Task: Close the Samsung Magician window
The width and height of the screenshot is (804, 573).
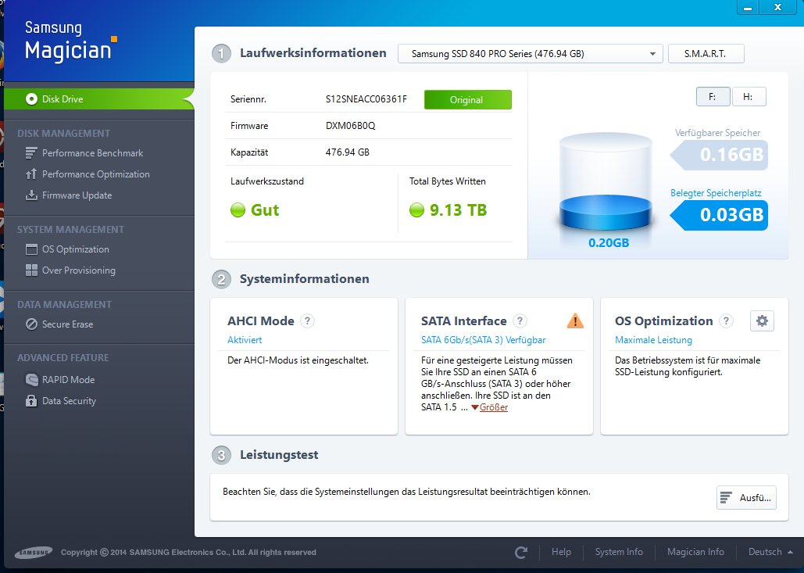Action: coord(778,7)
